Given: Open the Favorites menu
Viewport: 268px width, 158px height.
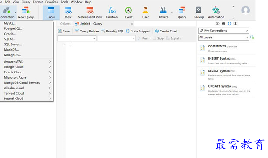Looking at the screenshot, I should [x=51, y=2].
